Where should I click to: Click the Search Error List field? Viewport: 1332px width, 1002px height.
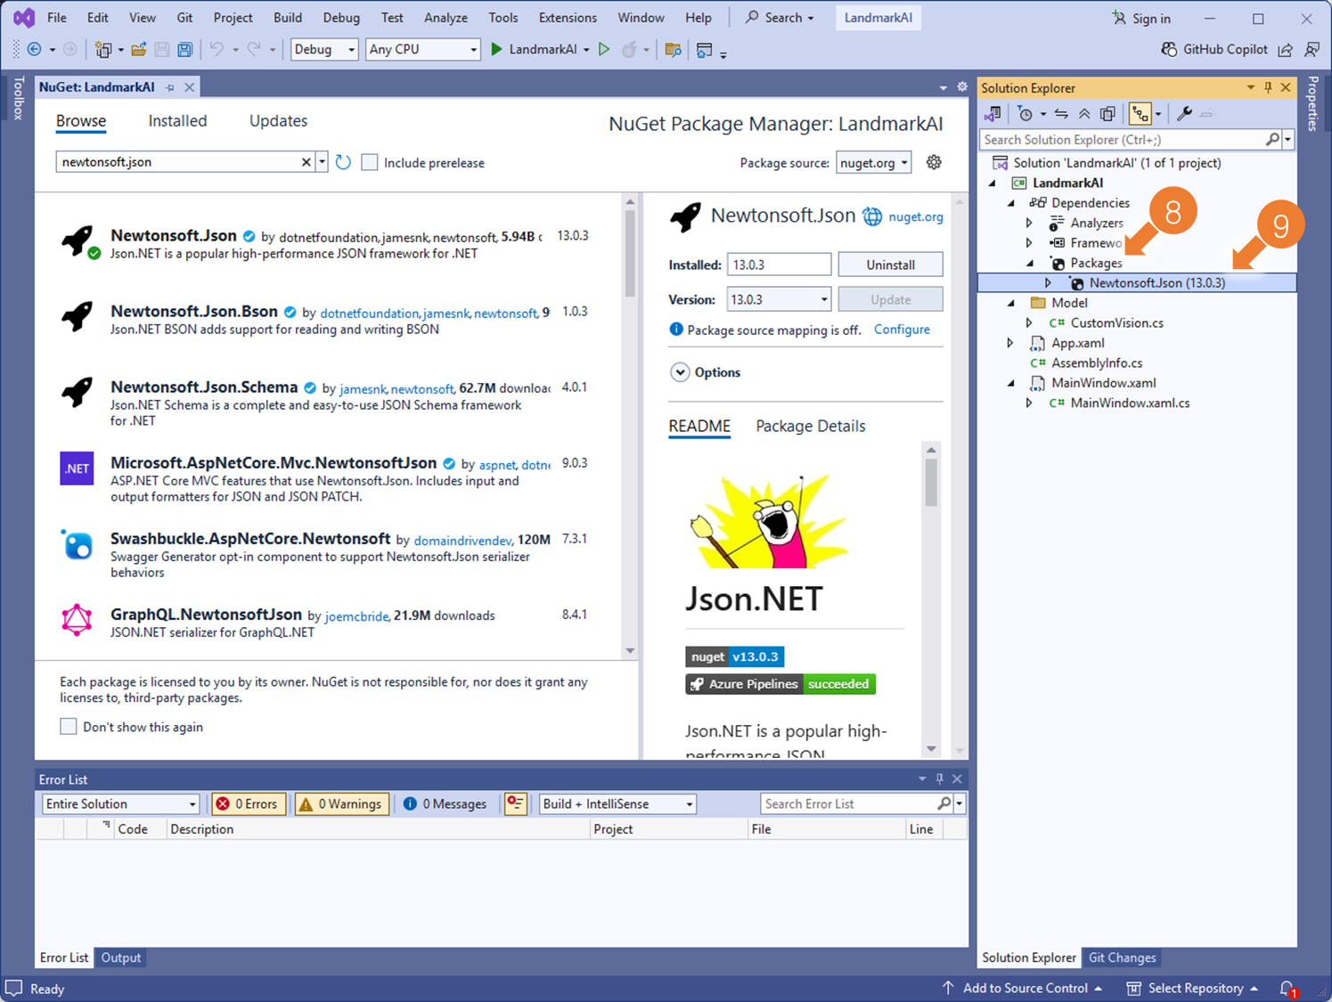coord(848,803)
